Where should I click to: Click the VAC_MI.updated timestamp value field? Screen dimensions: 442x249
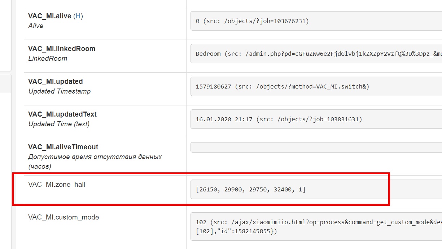tap(316, 87)
